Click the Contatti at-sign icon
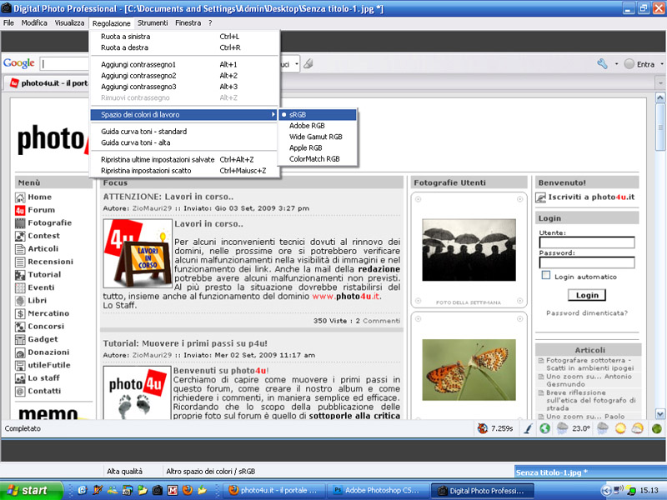 [20, 391]
